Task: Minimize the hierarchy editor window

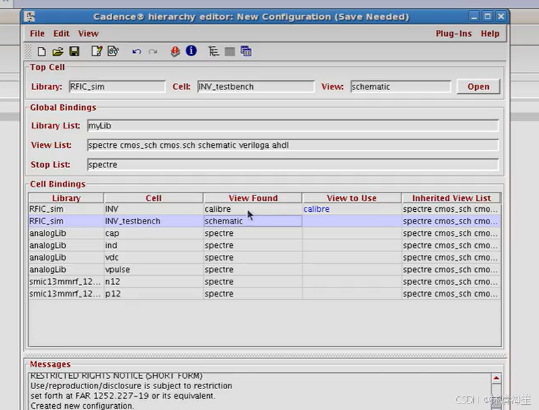Action: coord(474,16)
